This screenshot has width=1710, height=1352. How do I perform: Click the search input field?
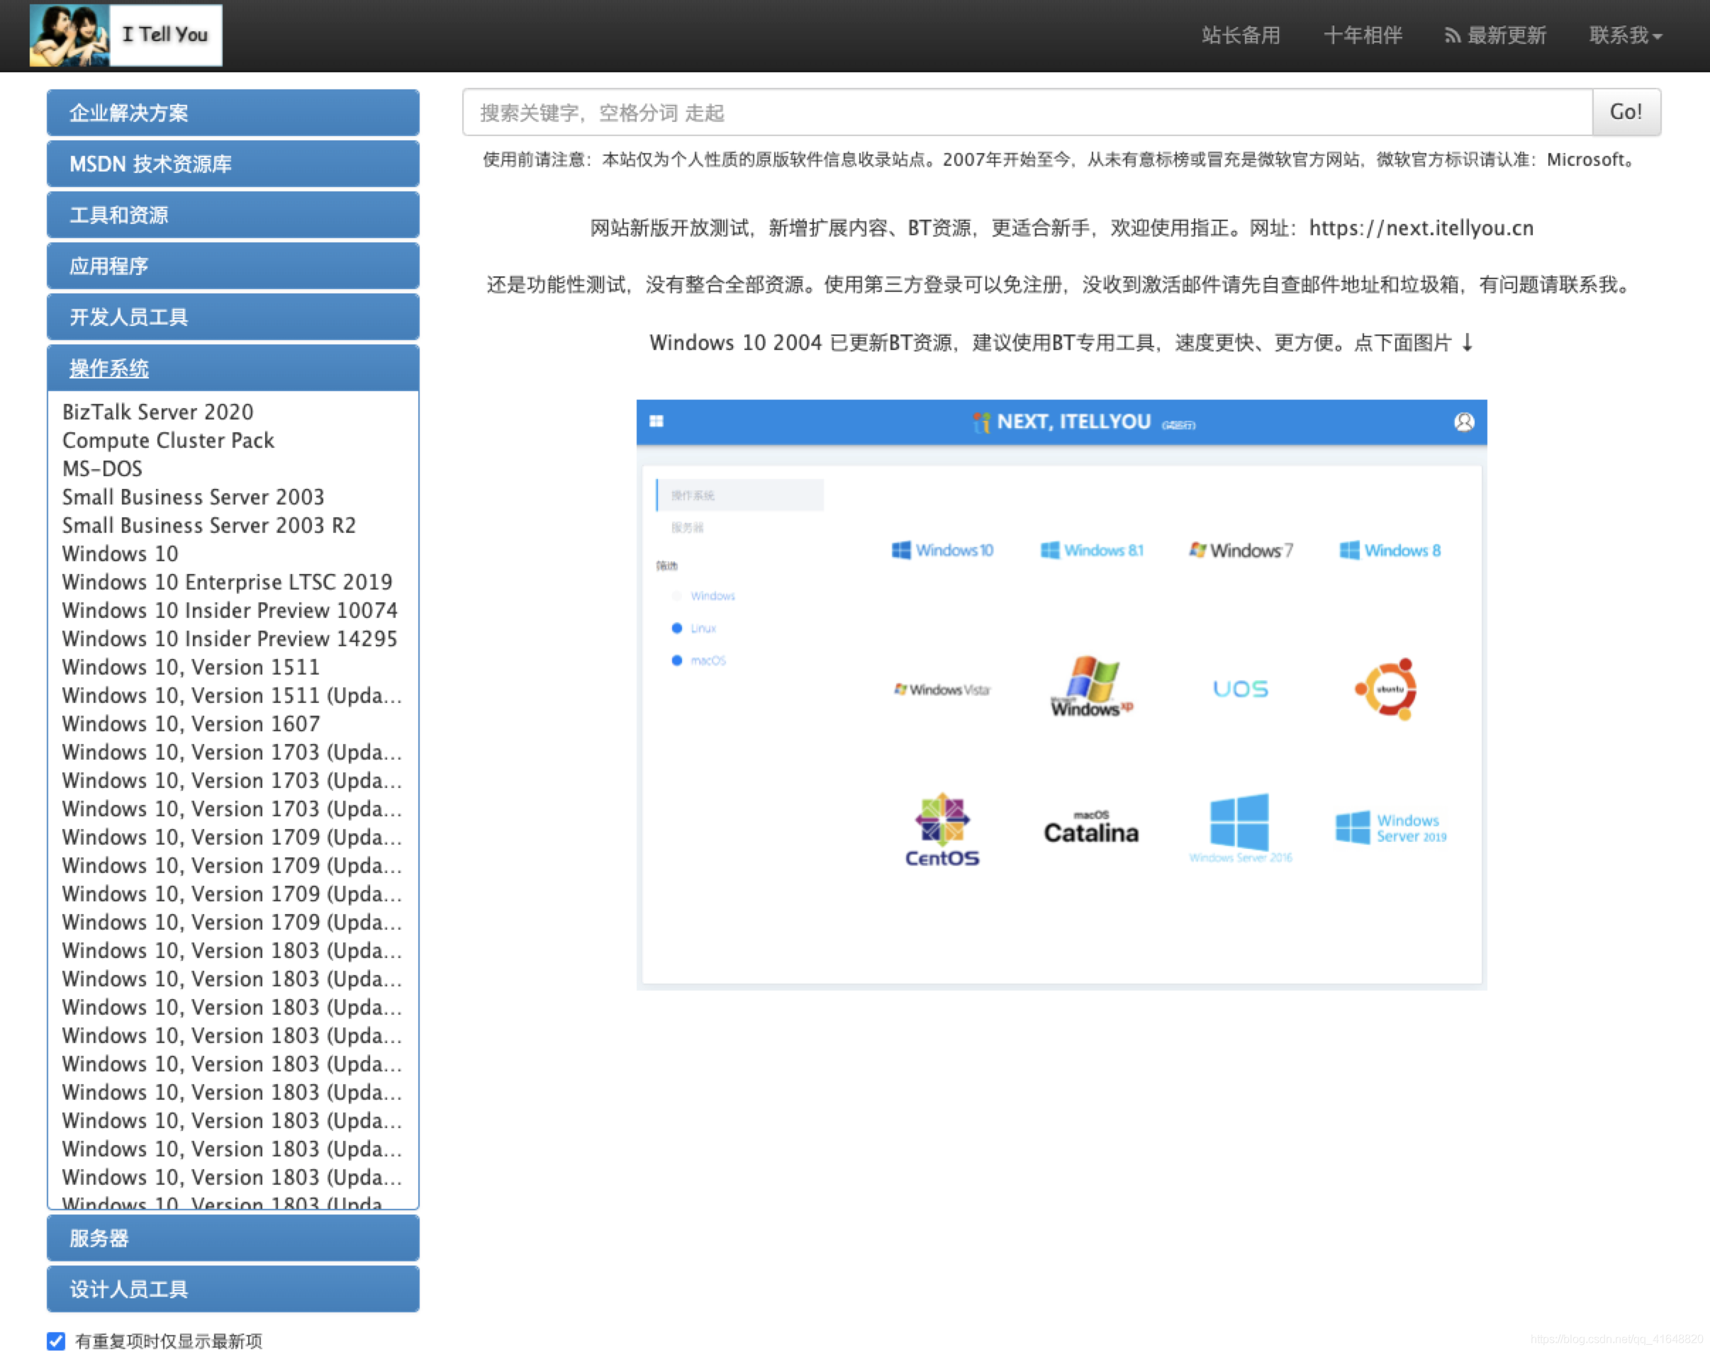coord(1027,113)
